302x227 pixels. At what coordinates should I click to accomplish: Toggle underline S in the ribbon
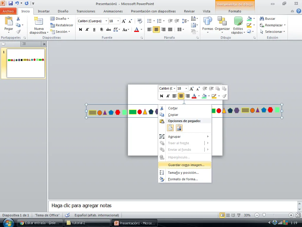[94, 30]
